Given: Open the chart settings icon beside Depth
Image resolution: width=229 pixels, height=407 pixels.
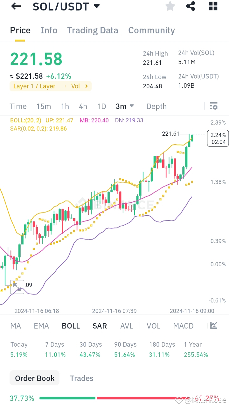Looking at the screenshot, I should pos(214,106).
